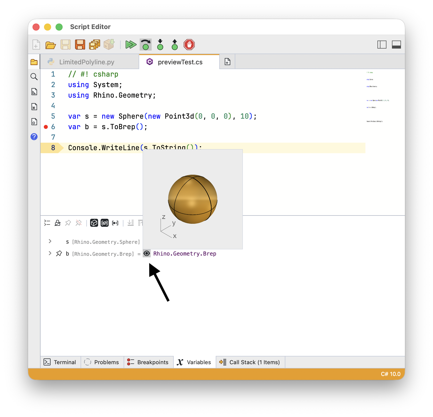The height and width of the screenshot is (417, 433).
Task: Click the C# 10.0 status bar label
Action: tap(391, 374)
